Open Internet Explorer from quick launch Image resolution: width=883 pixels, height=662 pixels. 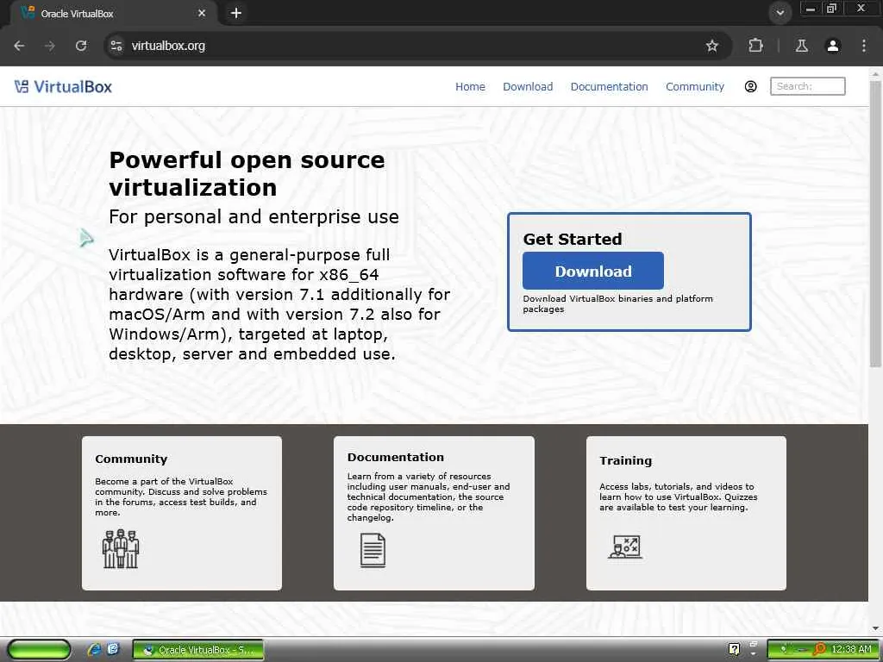tap(94, 649)
